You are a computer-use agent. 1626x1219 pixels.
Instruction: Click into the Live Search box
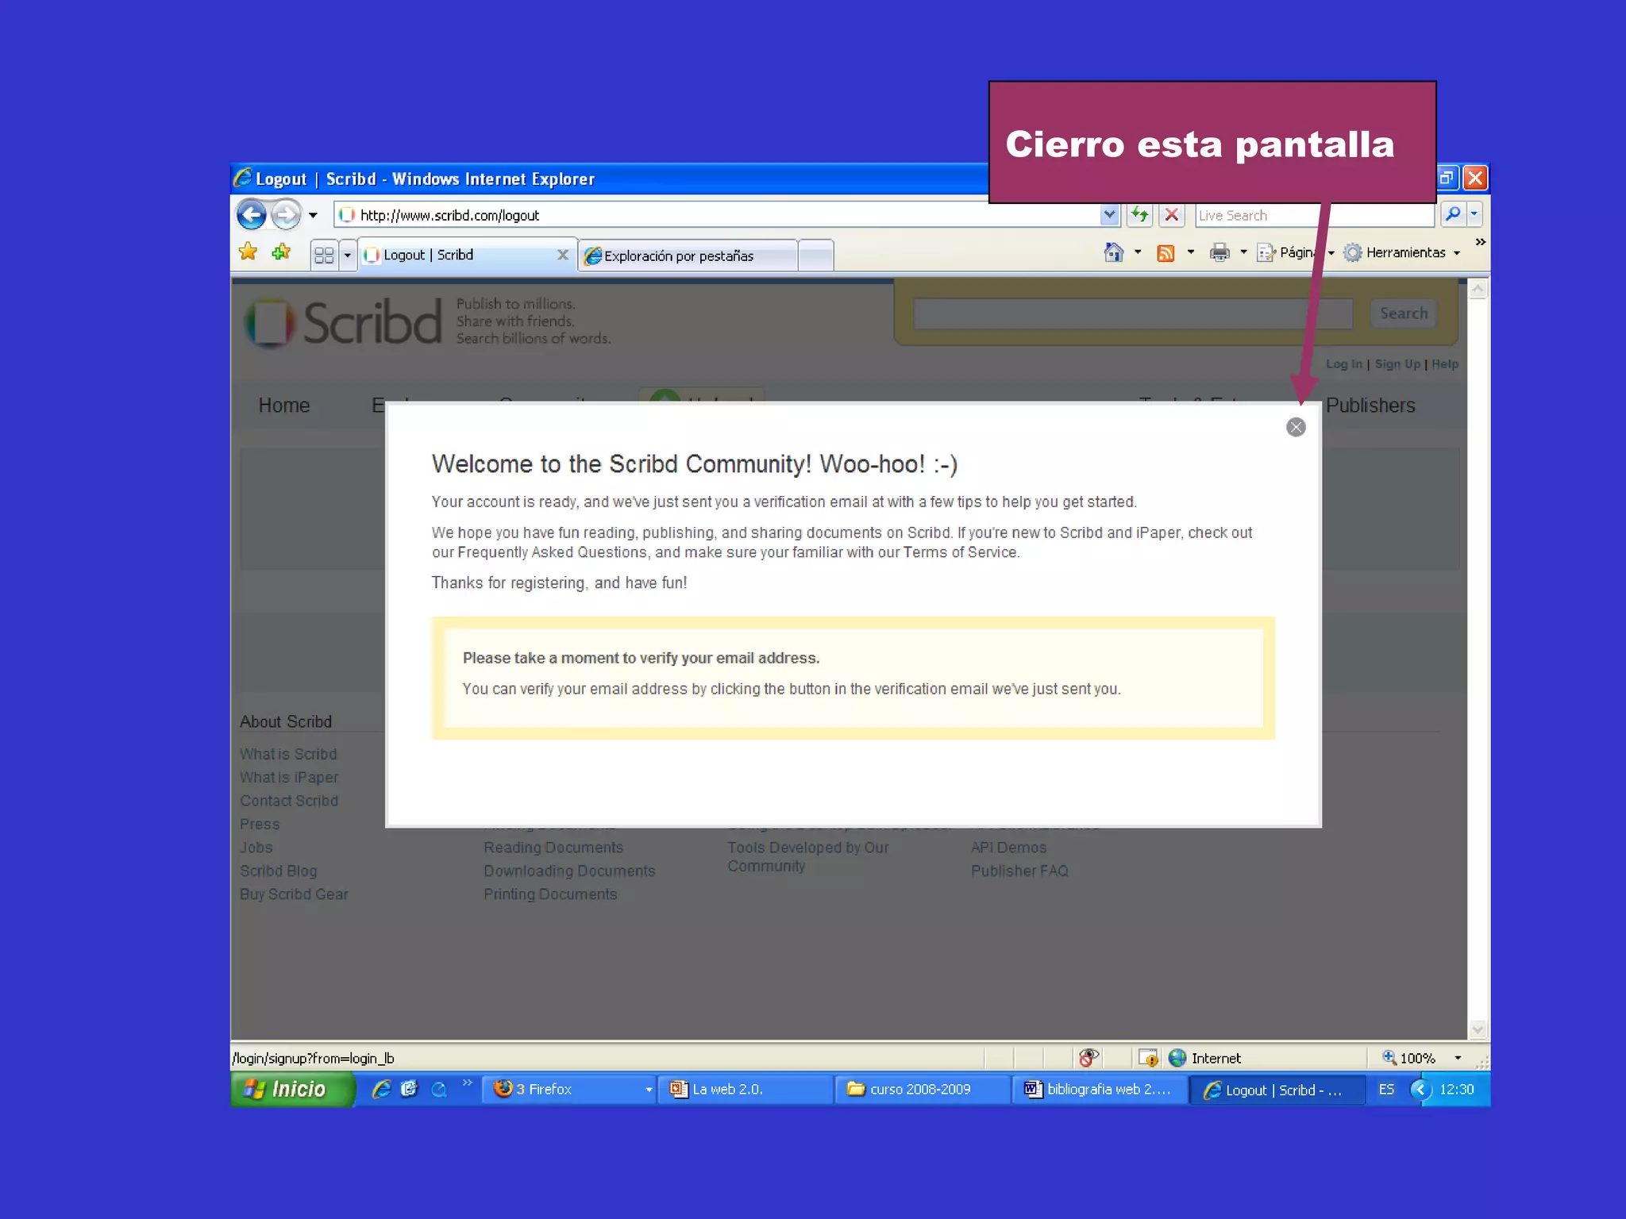pyautogui.click(x=1314, y=215)
